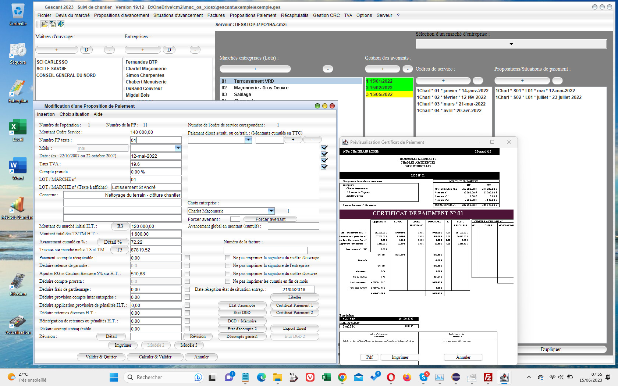Open Google Chrome from the taskbar

click(342, 377)
